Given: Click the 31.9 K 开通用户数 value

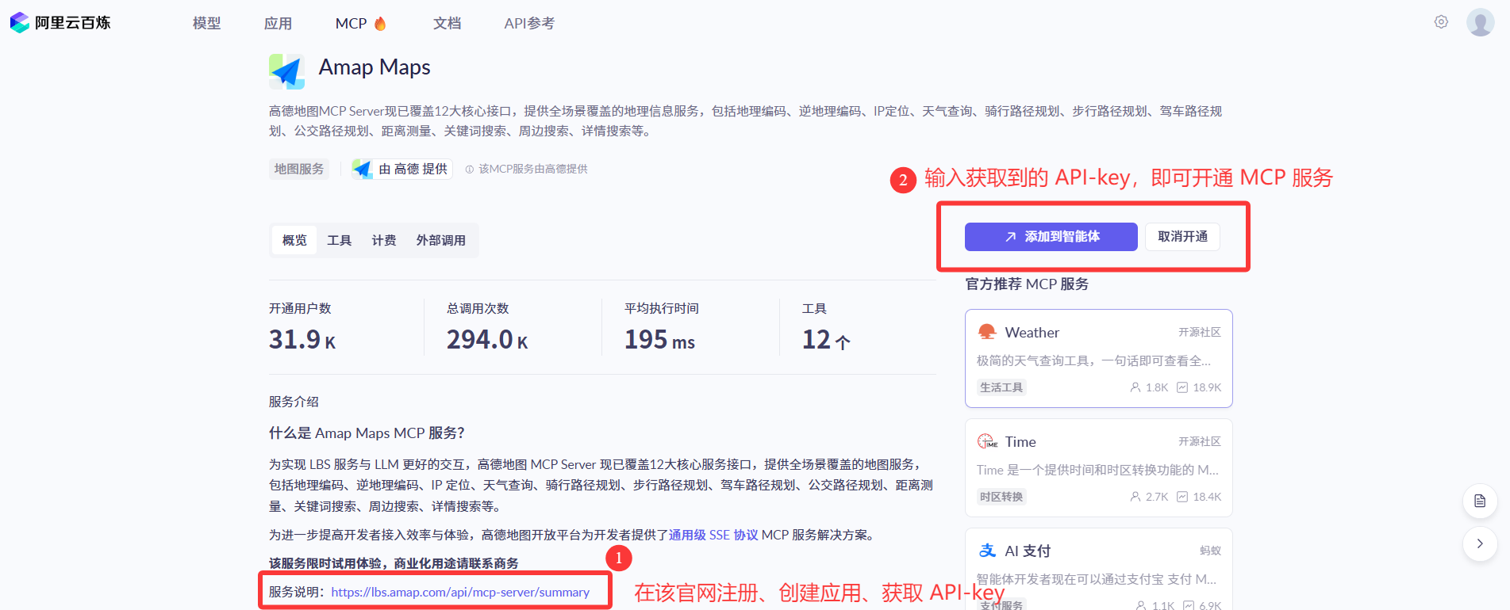Looking at the screenshot, I should tap(302, 340).
